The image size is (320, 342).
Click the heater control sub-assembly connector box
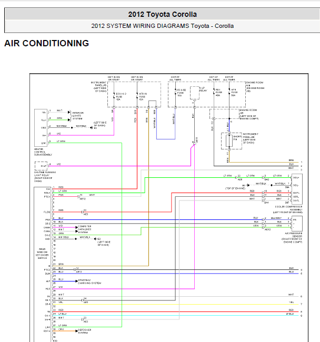click(41, 128)
